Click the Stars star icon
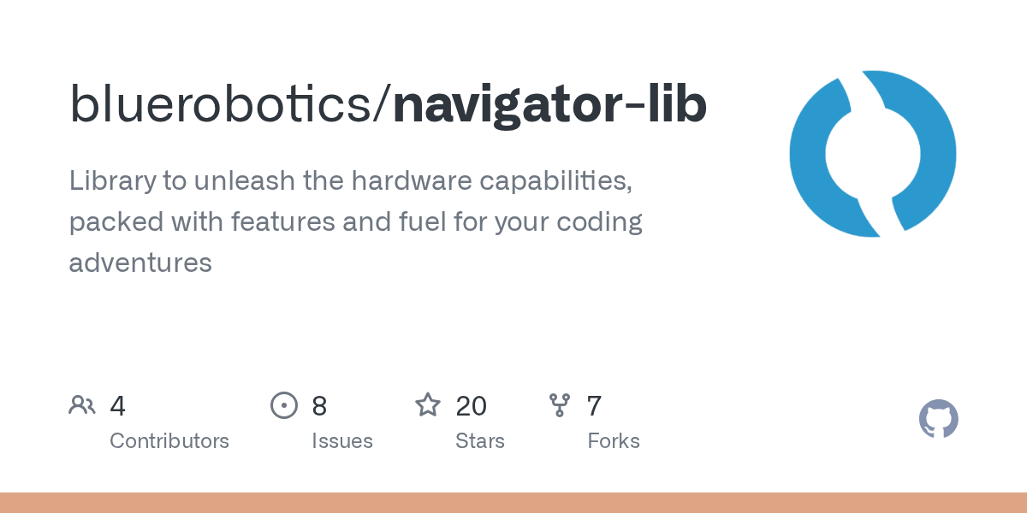The height and width of the screenshot is (513, 1027). click(428, 404)
